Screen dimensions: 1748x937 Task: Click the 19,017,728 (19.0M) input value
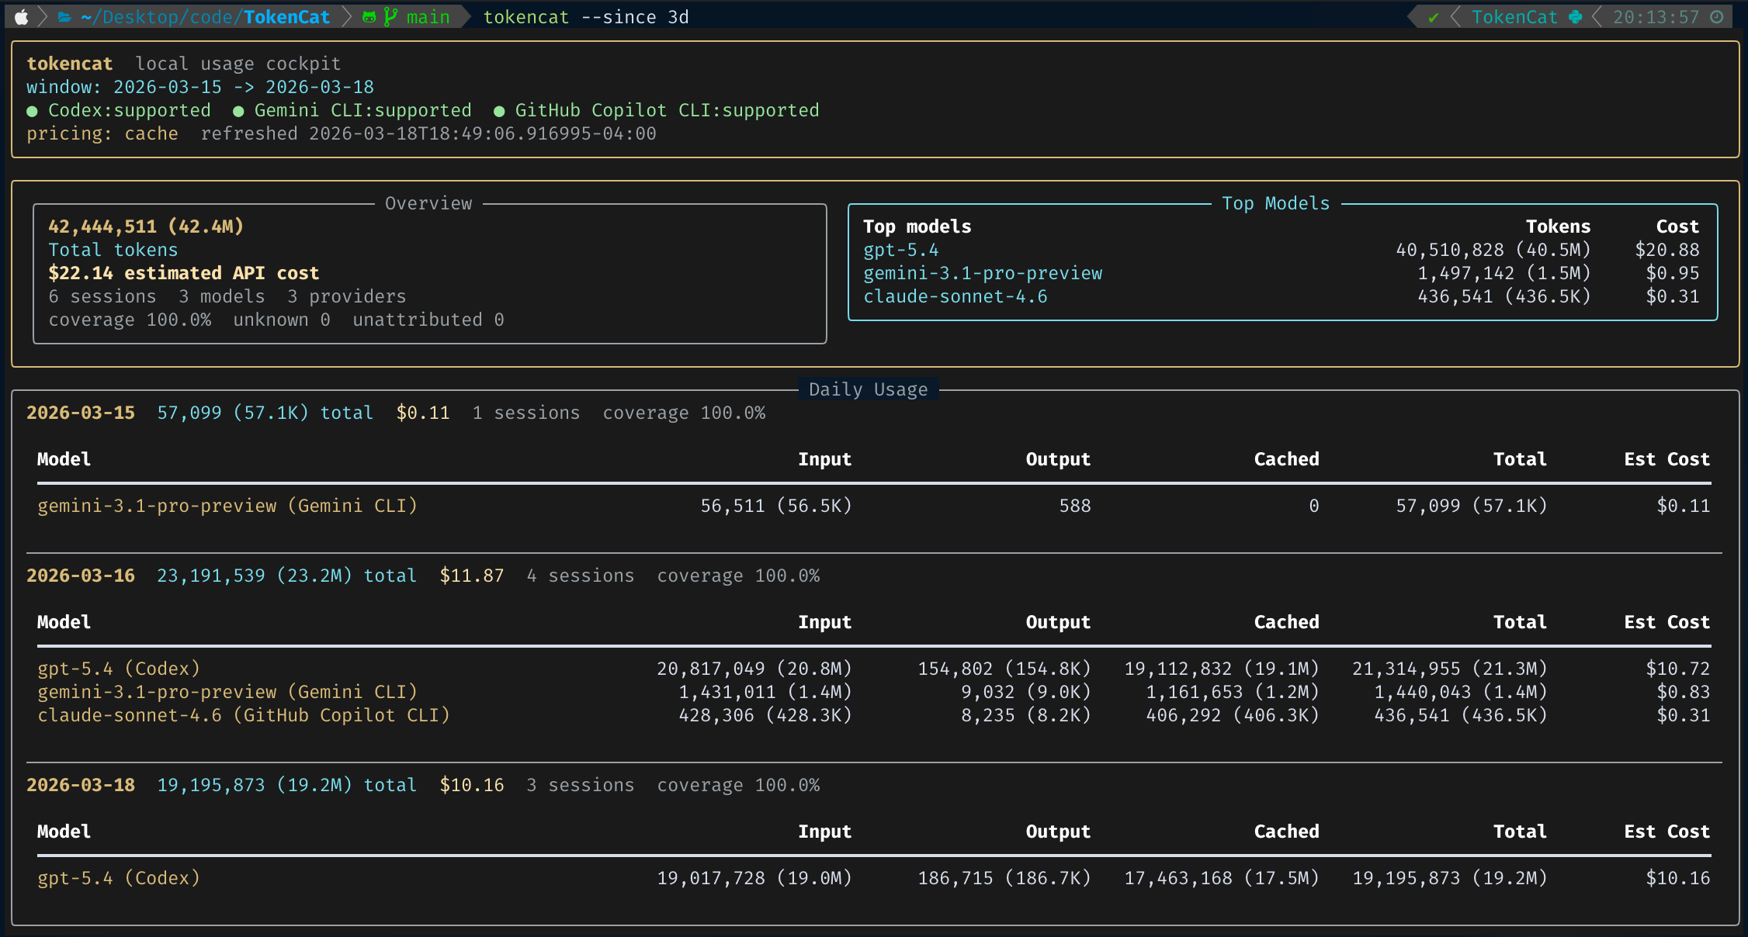click(x=754, y=878)
